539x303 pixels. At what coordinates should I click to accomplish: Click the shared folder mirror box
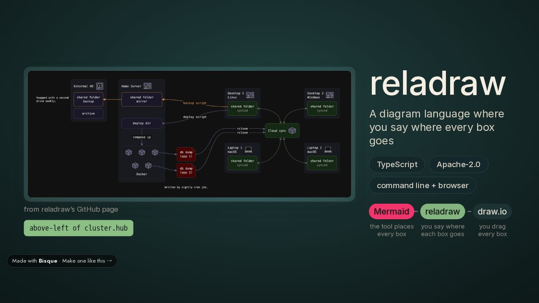click(x=142, y=99)
